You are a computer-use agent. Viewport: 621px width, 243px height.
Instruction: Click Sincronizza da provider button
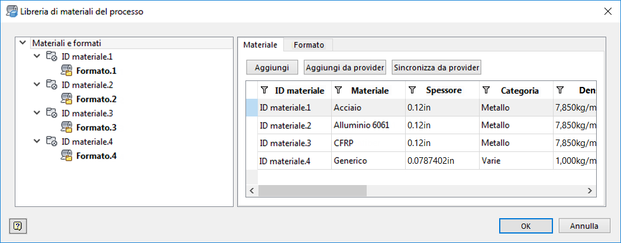(436, 67)
